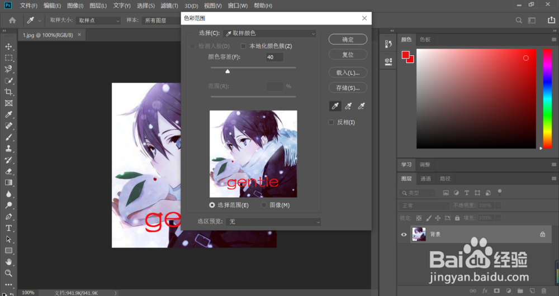Pick the Add to Sample eyedropper
This screenshot has height=296, width=559.
348,106
